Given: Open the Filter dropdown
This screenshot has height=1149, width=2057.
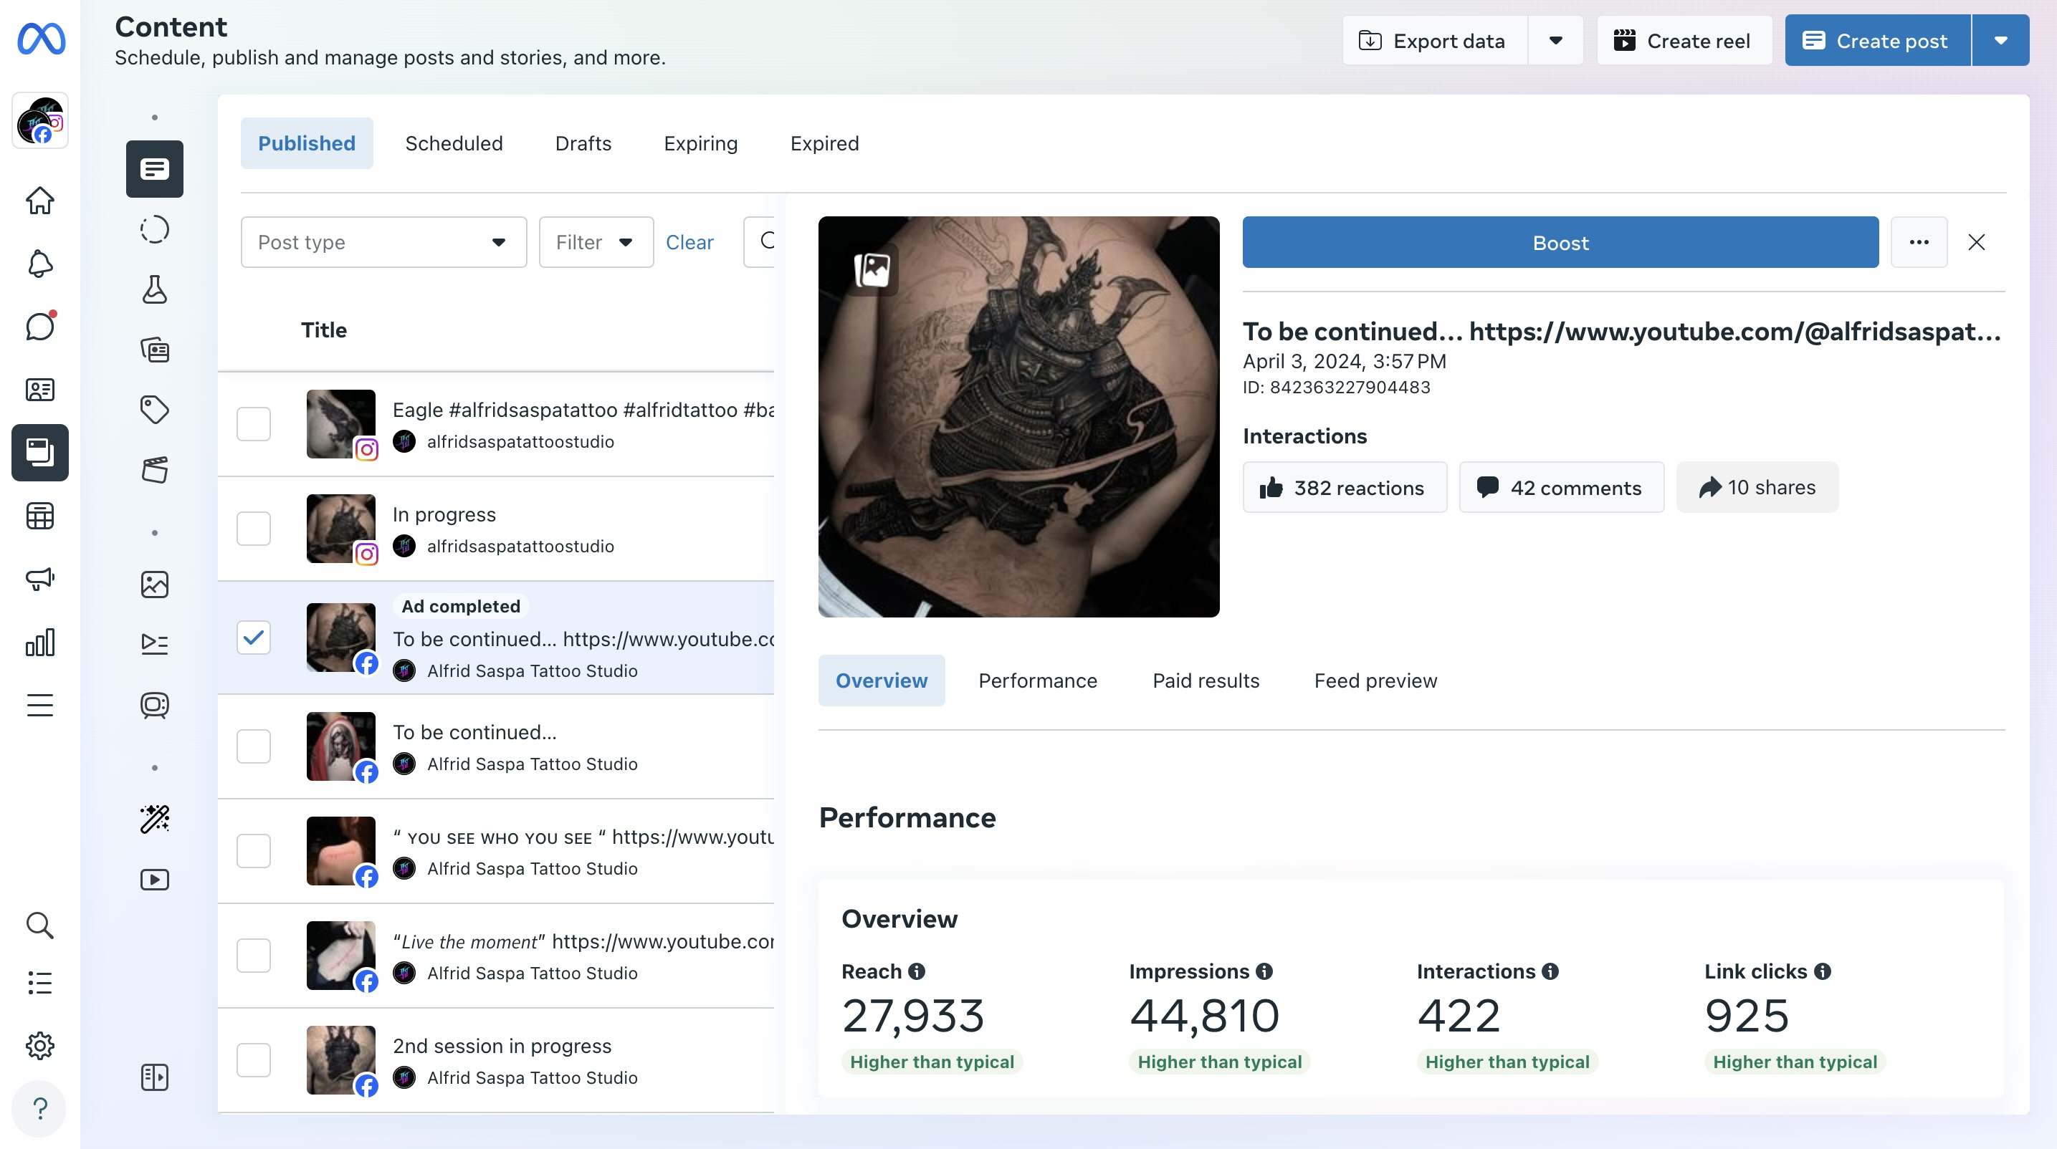Looking at the screenshot, I should (x=596, y=242).
